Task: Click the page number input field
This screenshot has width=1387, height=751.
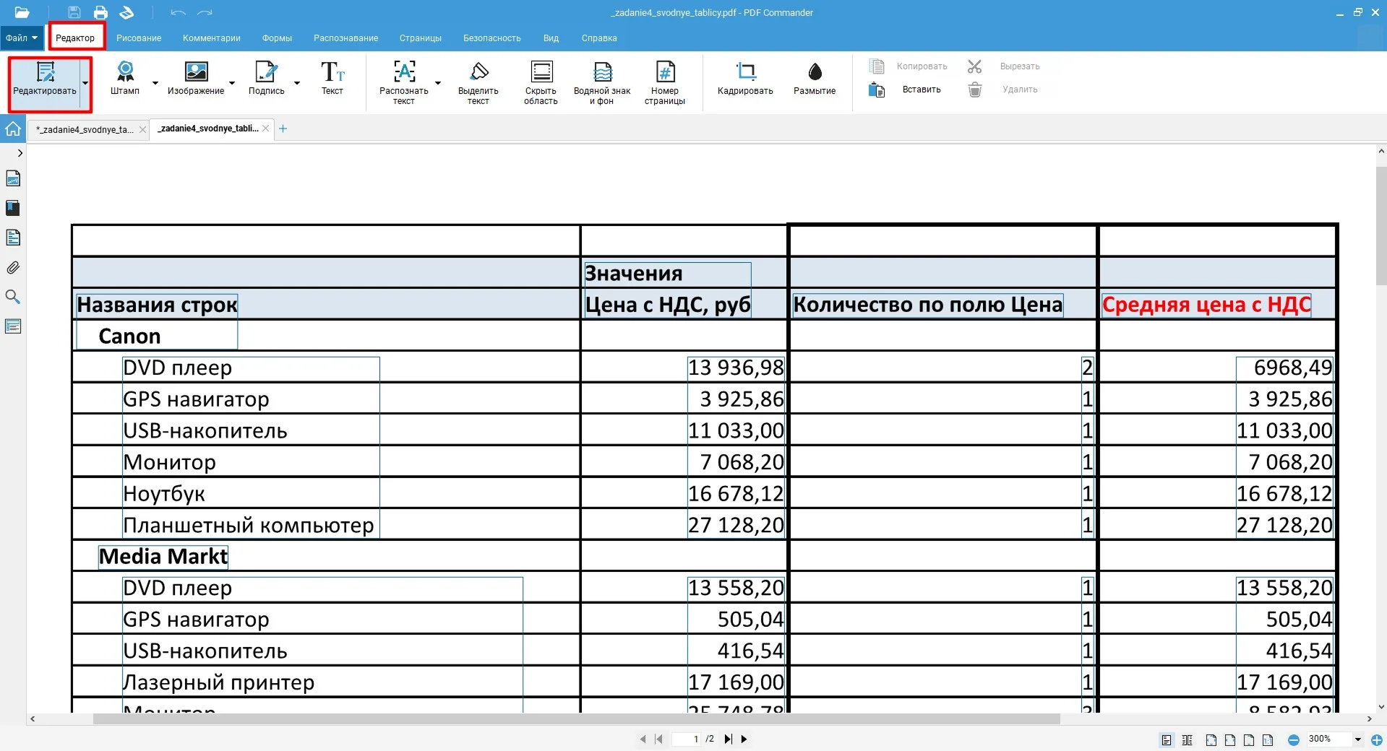Action: coord(687,739)
